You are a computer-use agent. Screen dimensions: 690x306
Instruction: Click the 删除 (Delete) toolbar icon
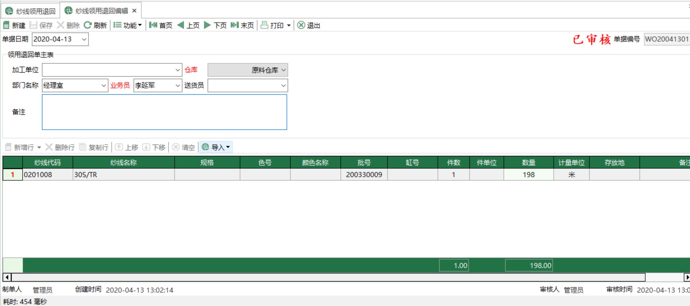tap(60, 25)
